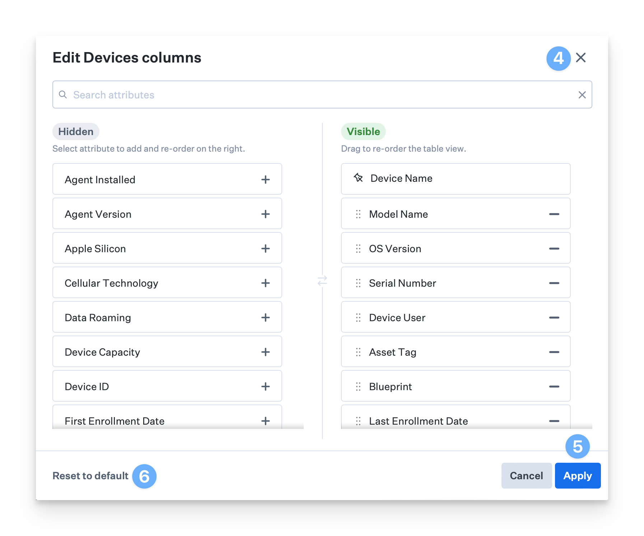Click drag handle for OS Version
644x536 pixels.
358,249
